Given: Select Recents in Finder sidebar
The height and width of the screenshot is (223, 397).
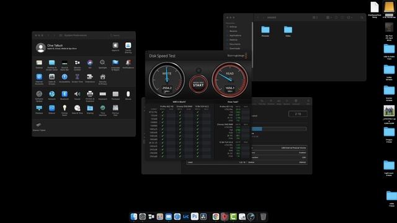Looking at the screenshot, I should click(233, 31).
